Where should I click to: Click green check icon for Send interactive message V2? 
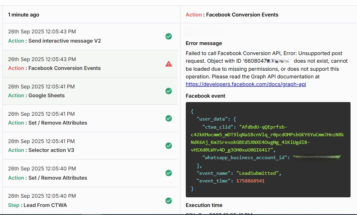(169, 36)
